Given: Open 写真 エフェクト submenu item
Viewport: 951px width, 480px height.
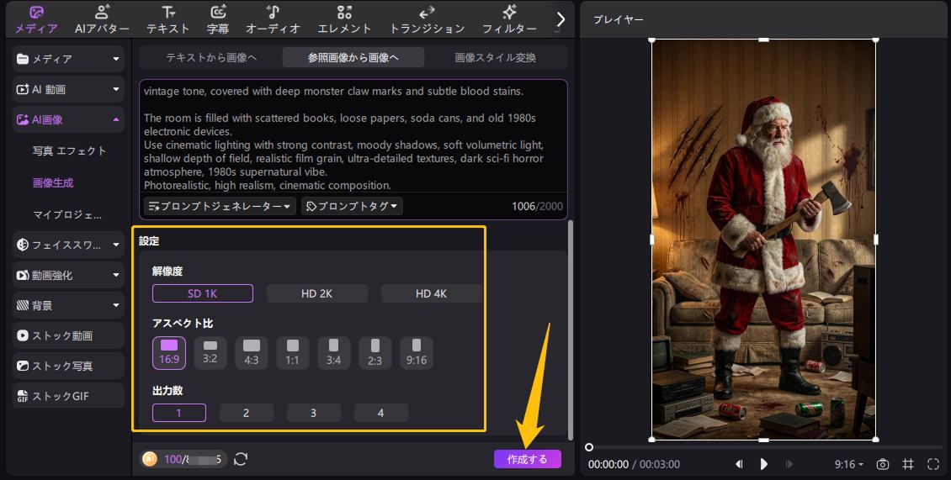Looking at the screenshot, I should click(x=69, y=151).
